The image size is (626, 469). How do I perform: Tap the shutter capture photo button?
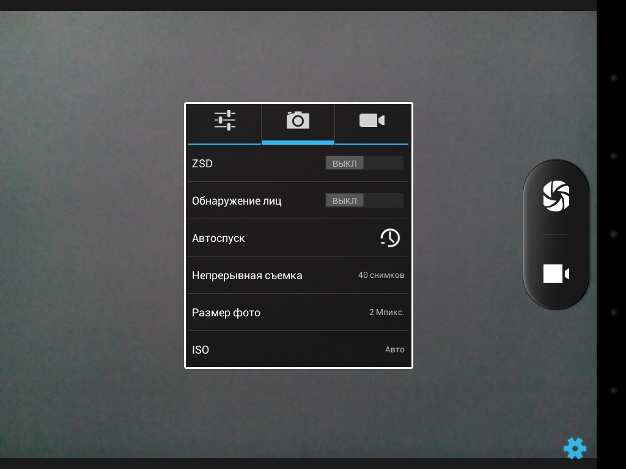[556, 196]
